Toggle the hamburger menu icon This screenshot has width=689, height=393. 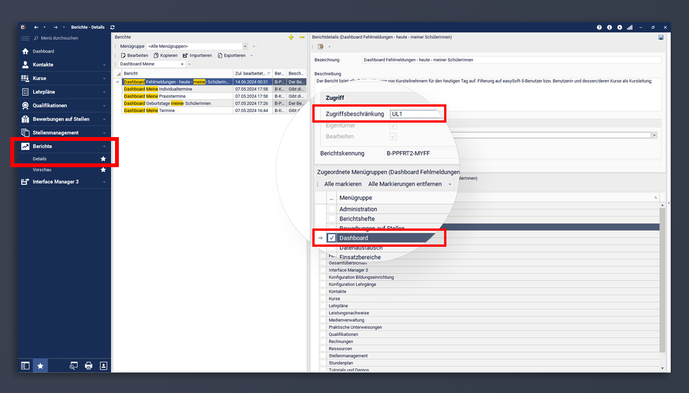tap(25, 38)
